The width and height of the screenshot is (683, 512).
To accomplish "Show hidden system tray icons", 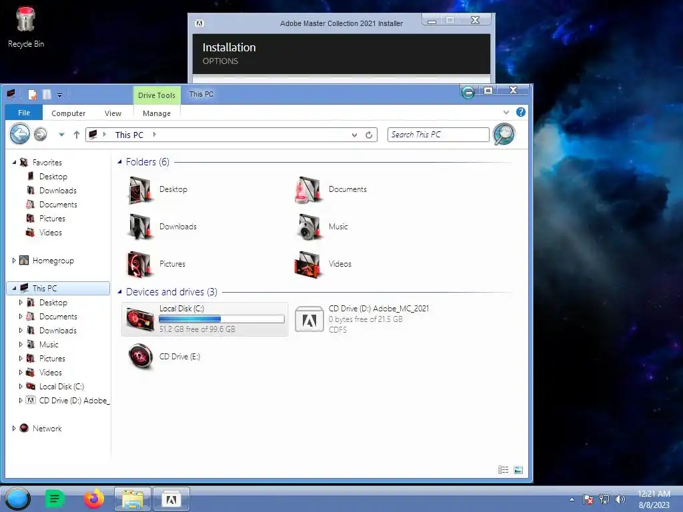I will [572, 499].
